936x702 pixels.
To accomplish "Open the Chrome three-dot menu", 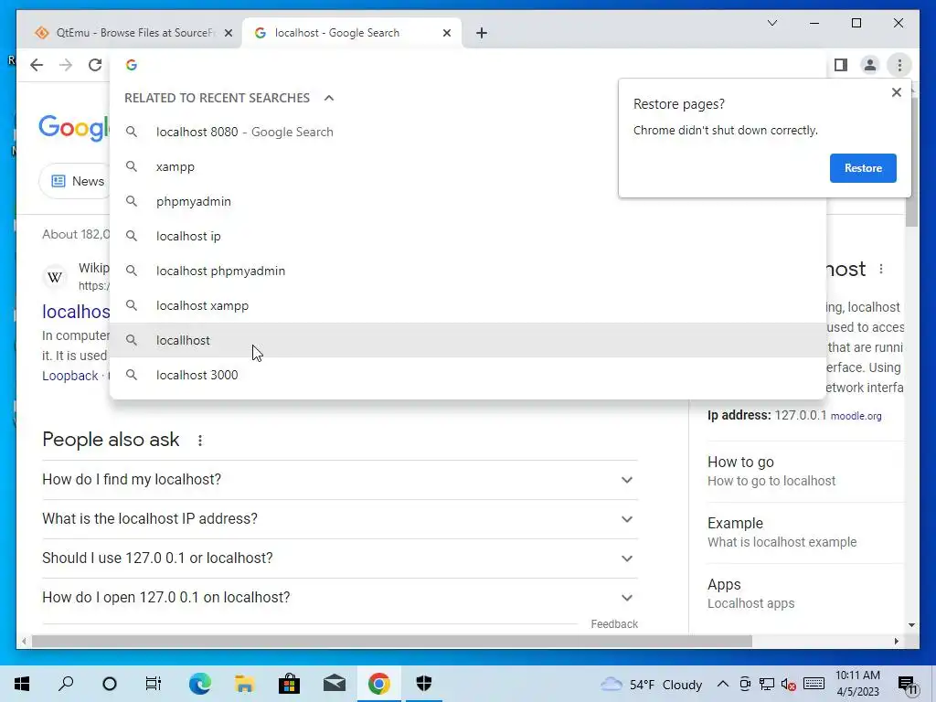I will (899, 65).
